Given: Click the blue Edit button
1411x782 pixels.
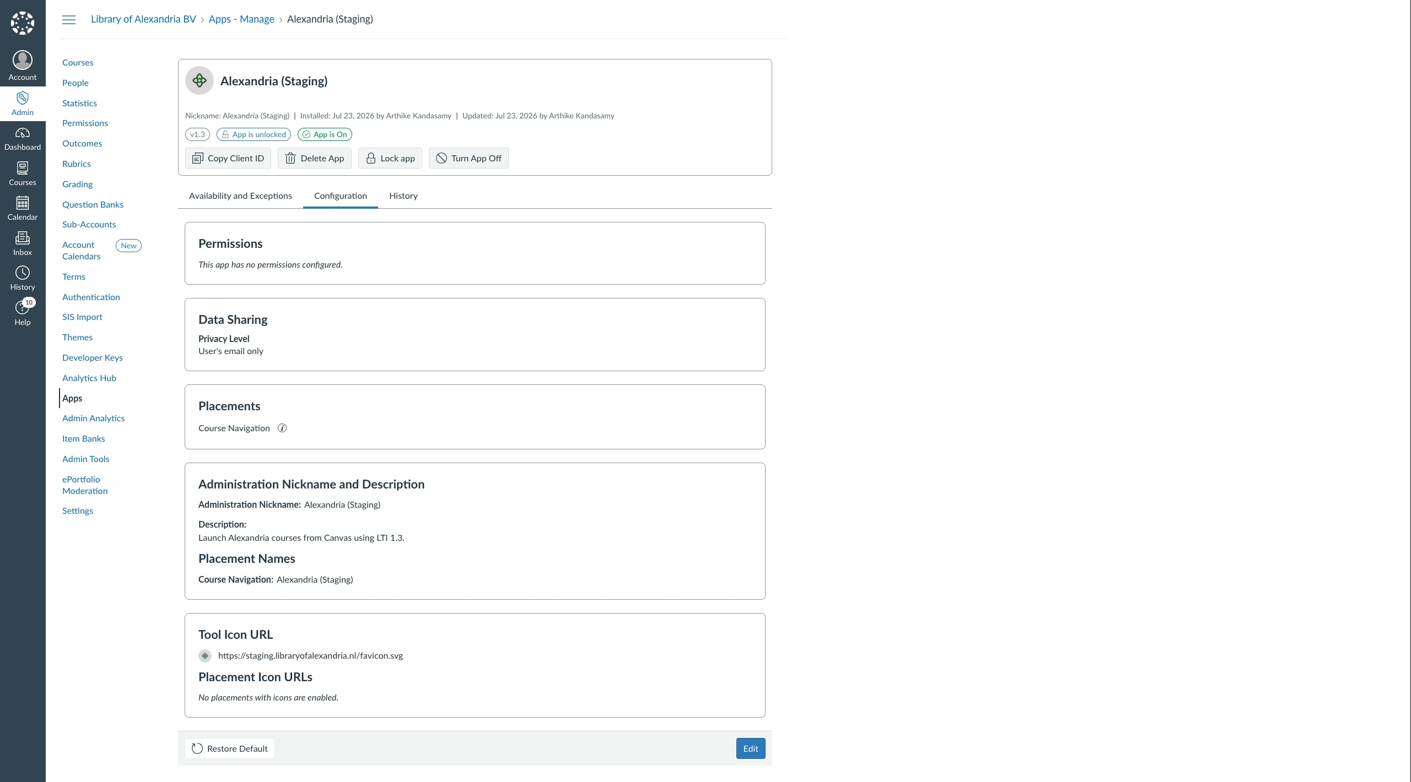Looking at the screenshot, I should pyautogui.click(x=751, y=748).
